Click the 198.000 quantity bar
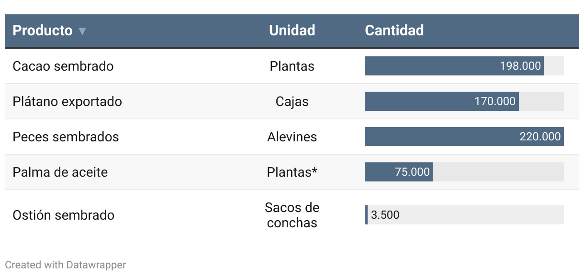The width and height of the screenshot is (584, 276). pyautogui.click(x=454, y=66)
